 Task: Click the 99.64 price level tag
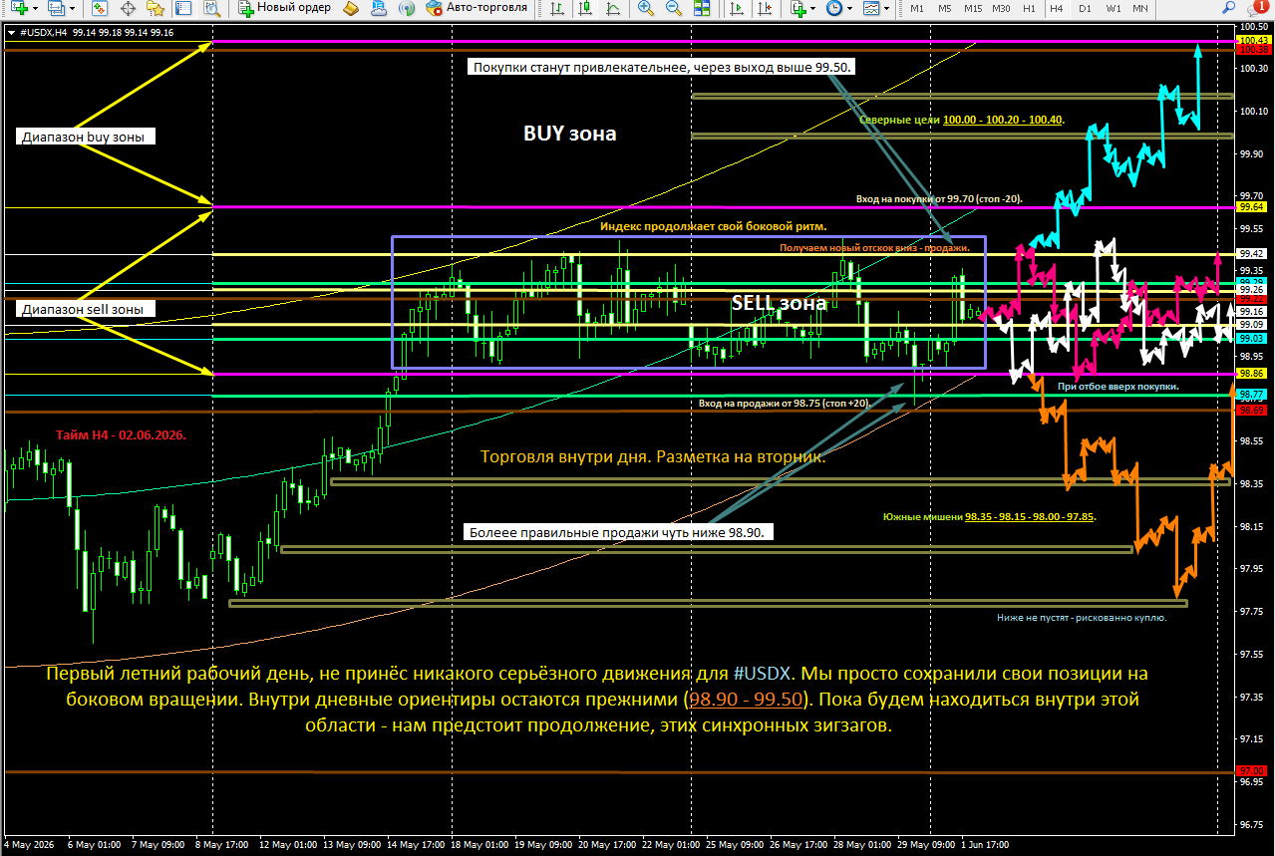(1251, 207)
